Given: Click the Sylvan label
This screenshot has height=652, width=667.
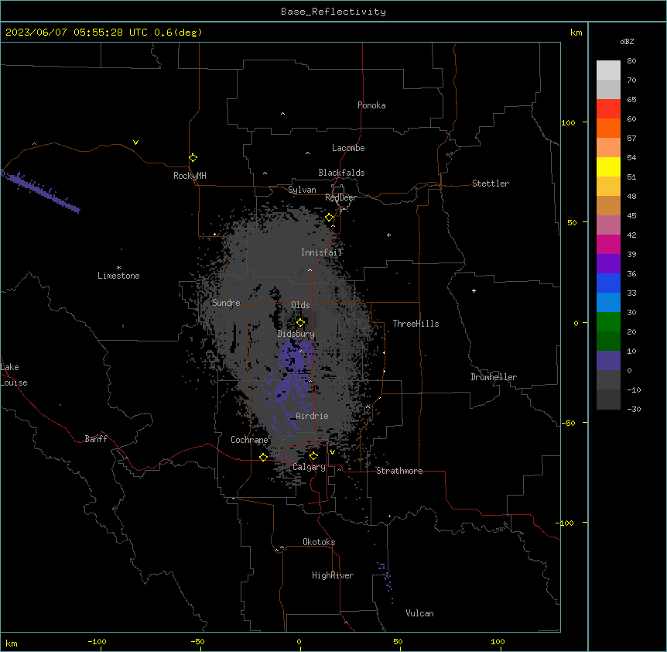Looking at the screenshot, I should (x=302, y=190).
